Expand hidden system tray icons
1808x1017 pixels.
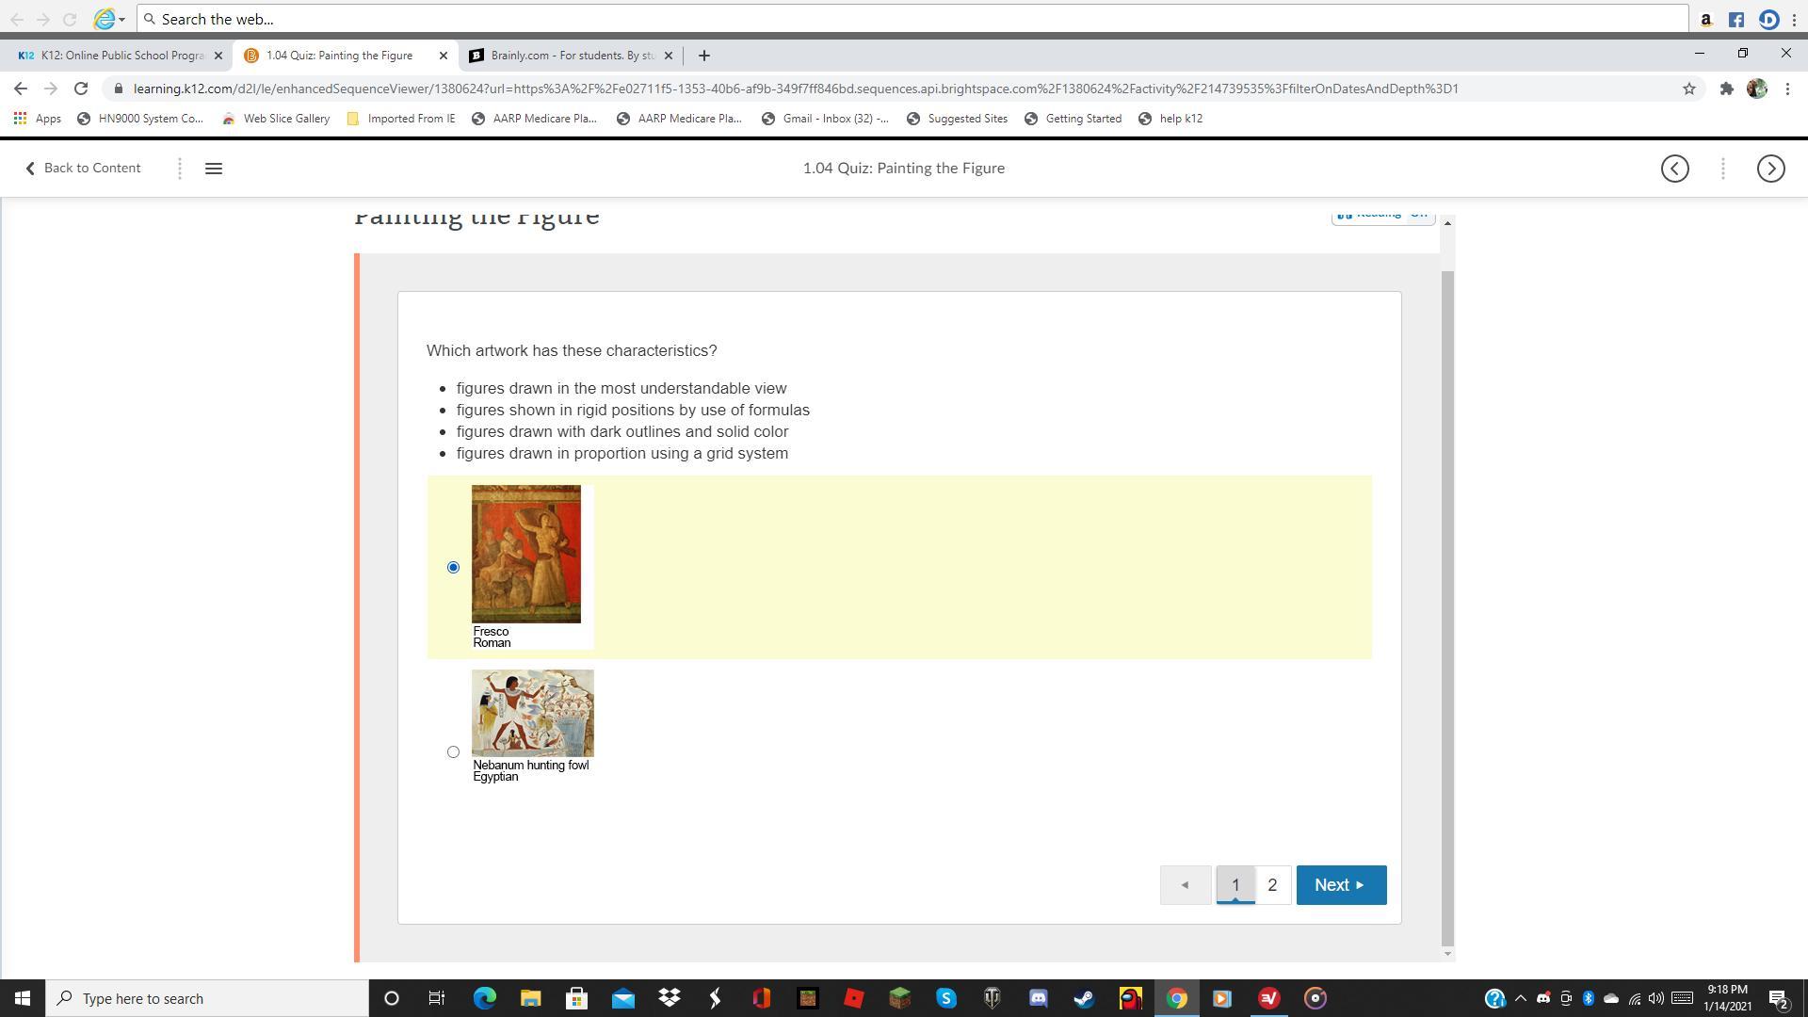tap(1520, 998)
